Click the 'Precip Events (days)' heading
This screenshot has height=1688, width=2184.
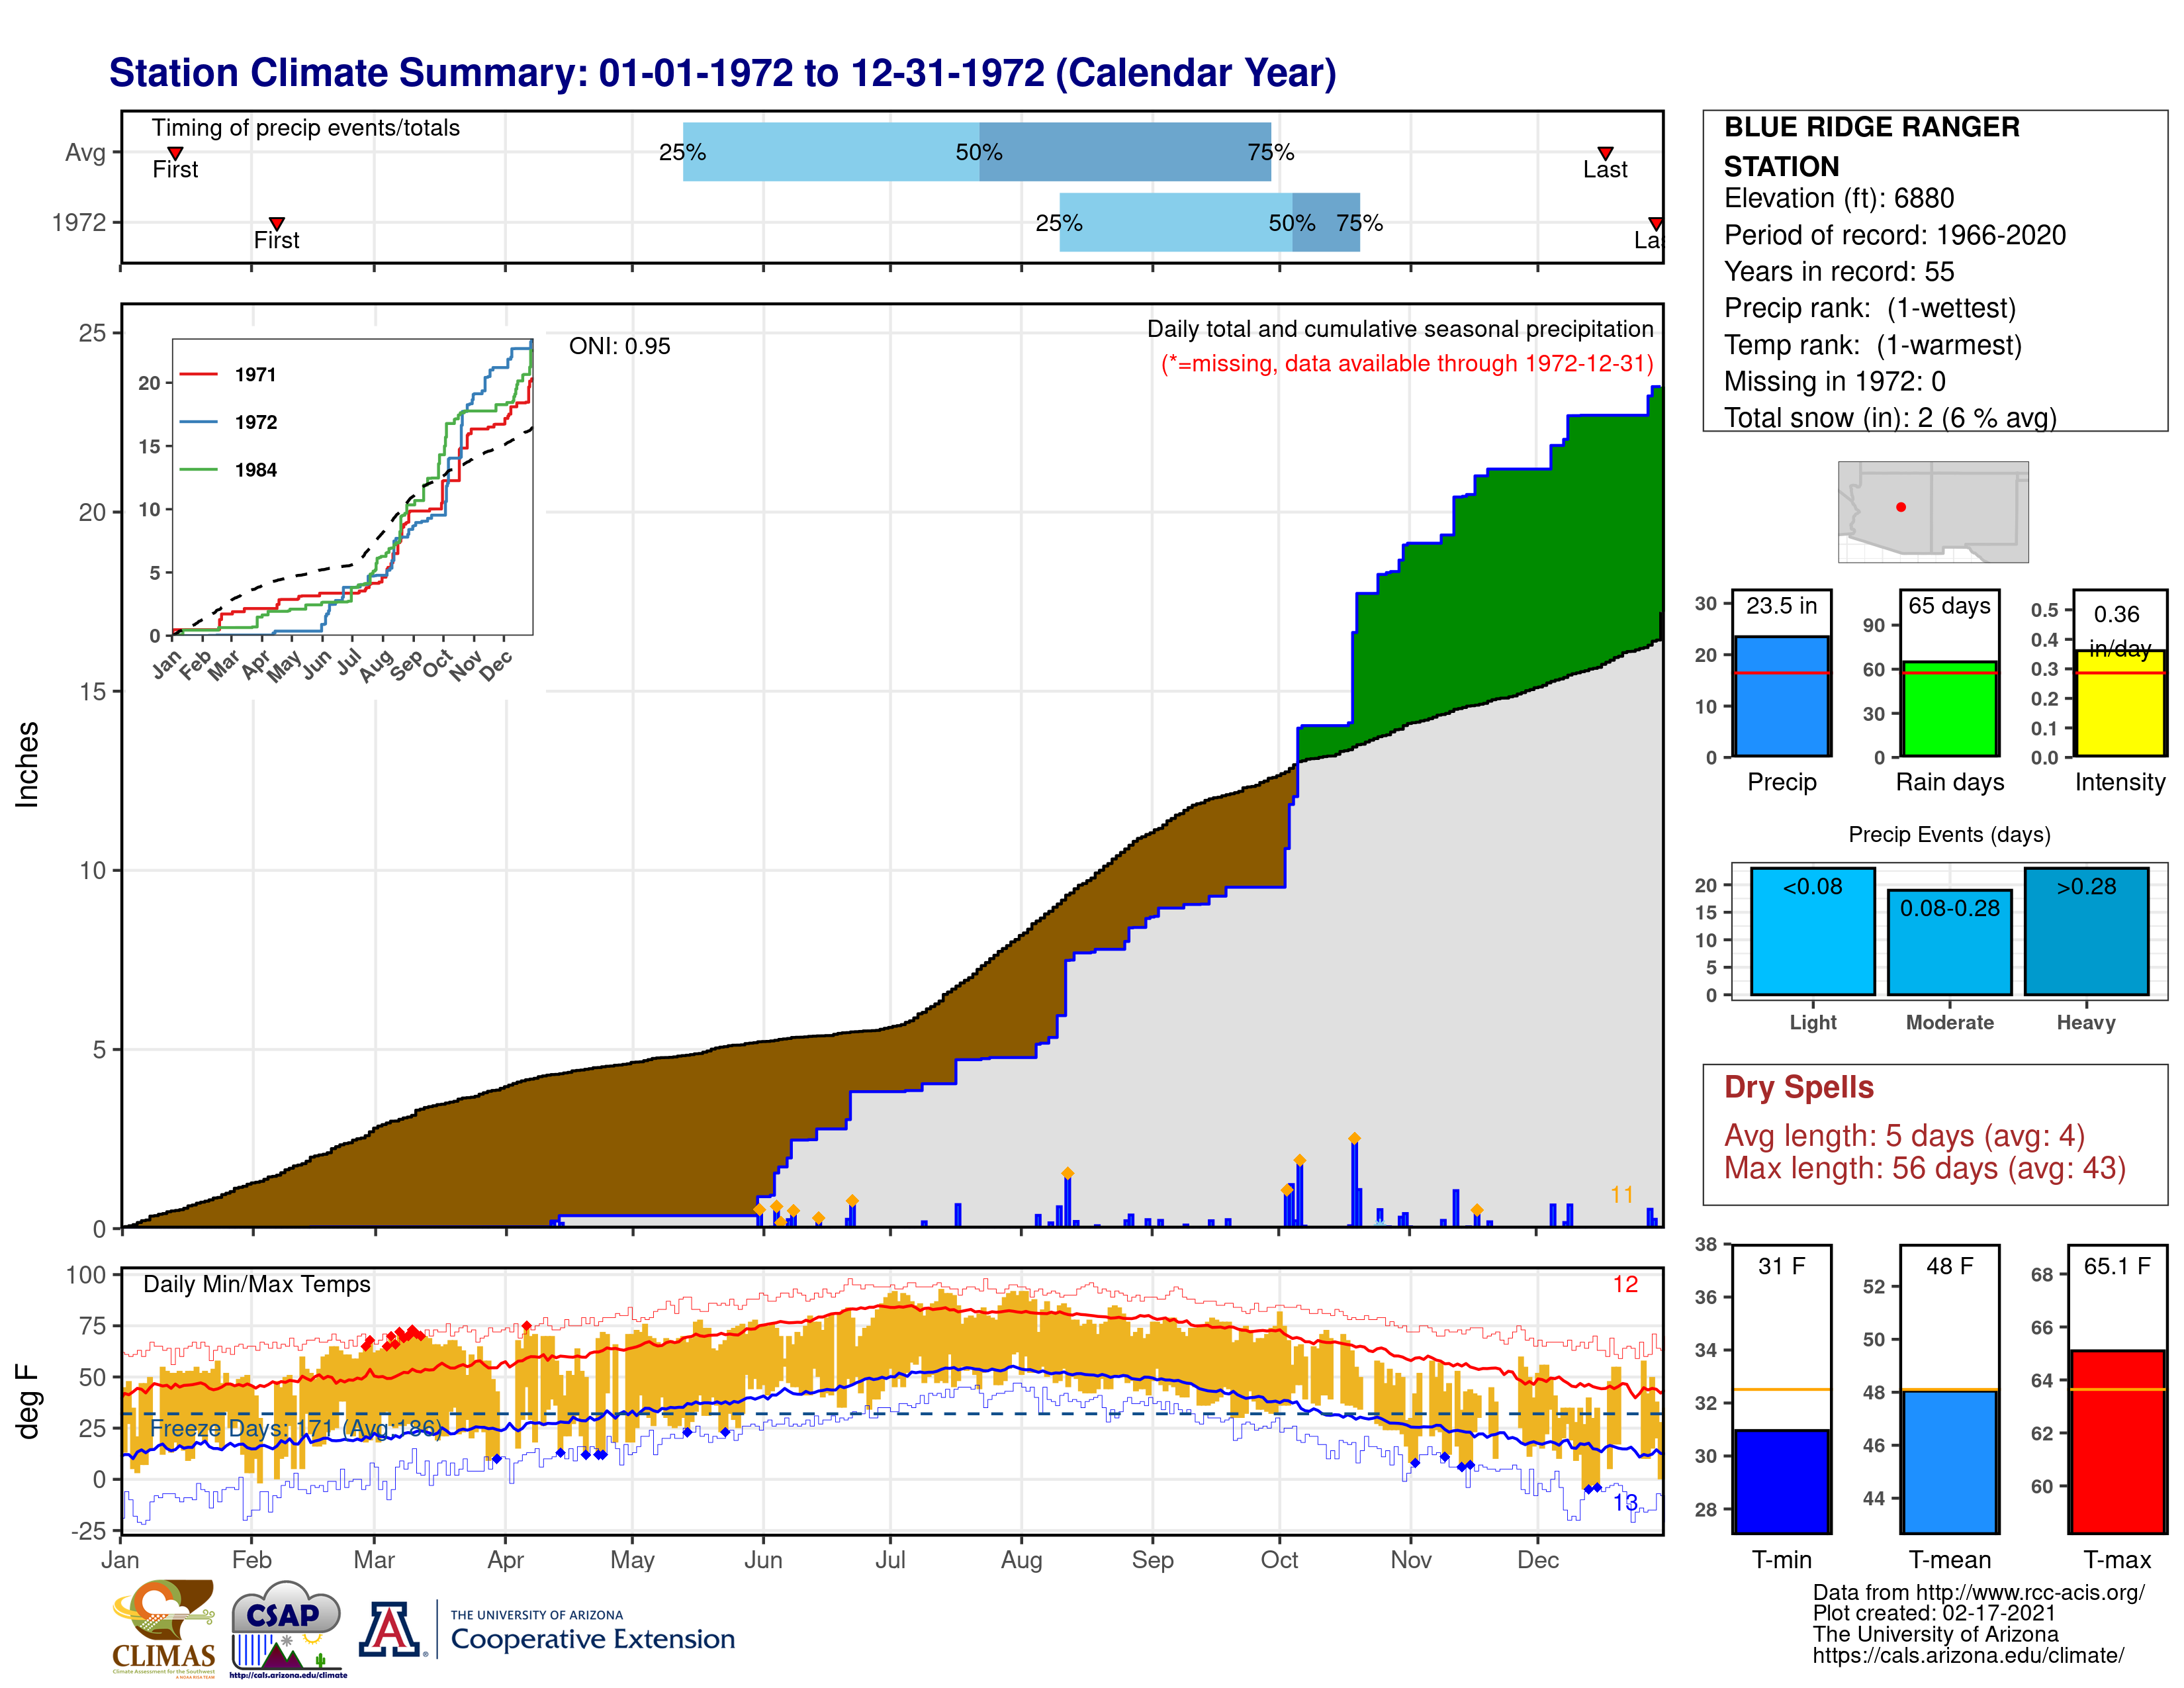pos(1949,834)
